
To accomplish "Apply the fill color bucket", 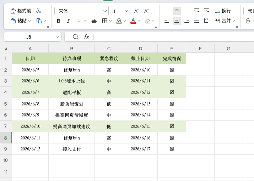I will coord(119,21).
